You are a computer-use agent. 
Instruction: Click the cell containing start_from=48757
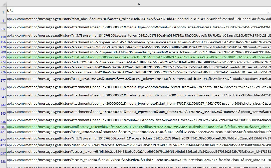click(139, 87)
